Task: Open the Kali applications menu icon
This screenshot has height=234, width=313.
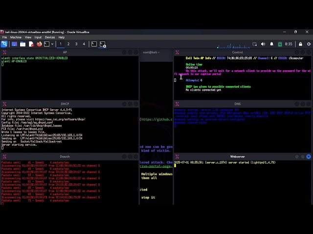Action: 4,44
